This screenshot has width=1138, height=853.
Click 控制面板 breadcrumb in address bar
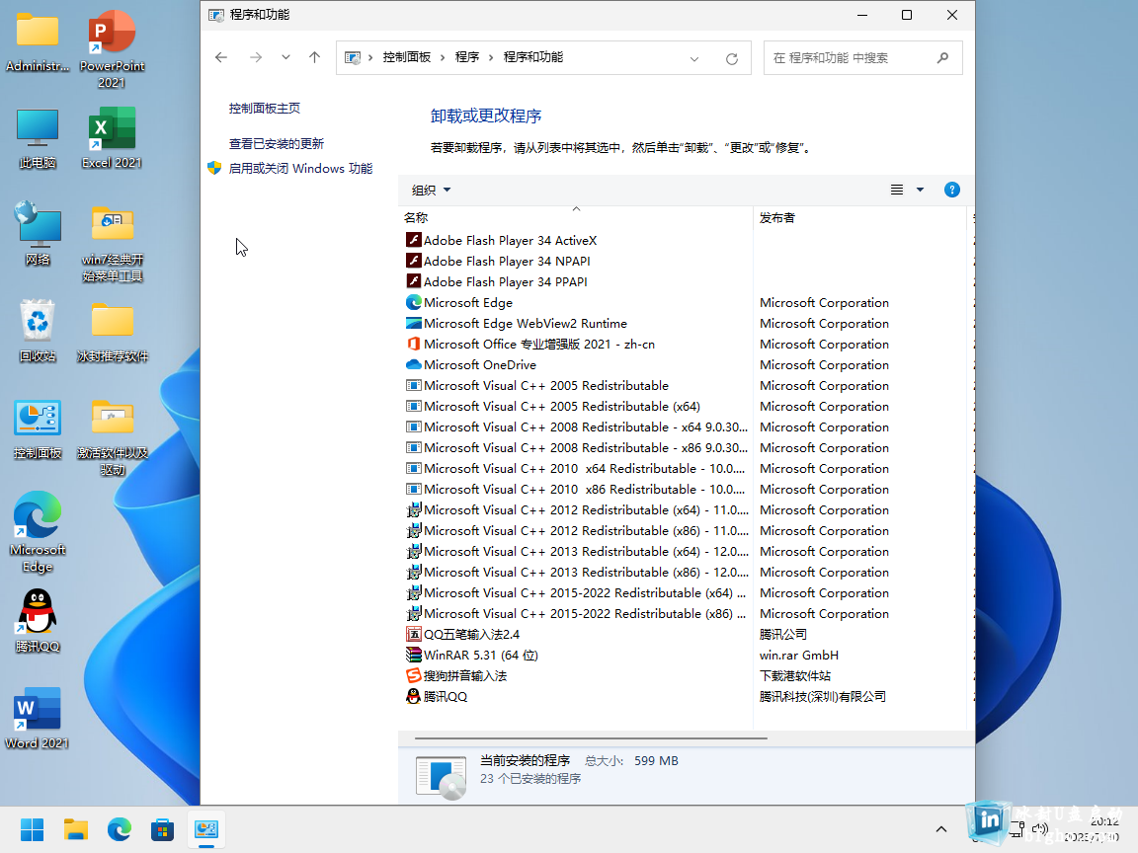click(x=406, y=57)
